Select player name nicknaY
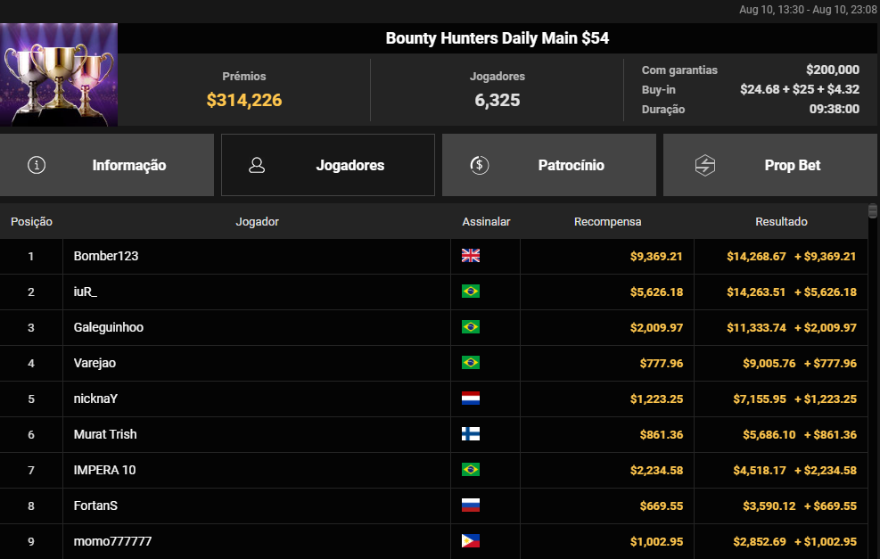The height and width of the screenshot is (559, 880). pos(95,399)
